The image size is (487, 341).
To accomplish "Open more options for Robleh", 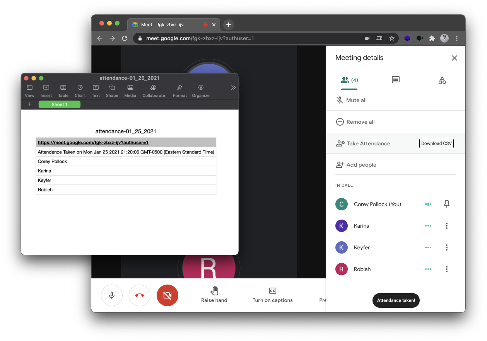I will 447,269.
